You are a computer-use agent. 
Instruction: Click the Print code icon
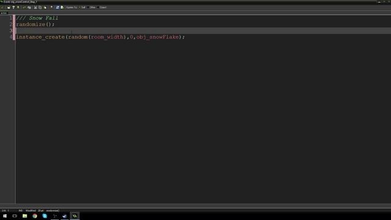(18, 7)
